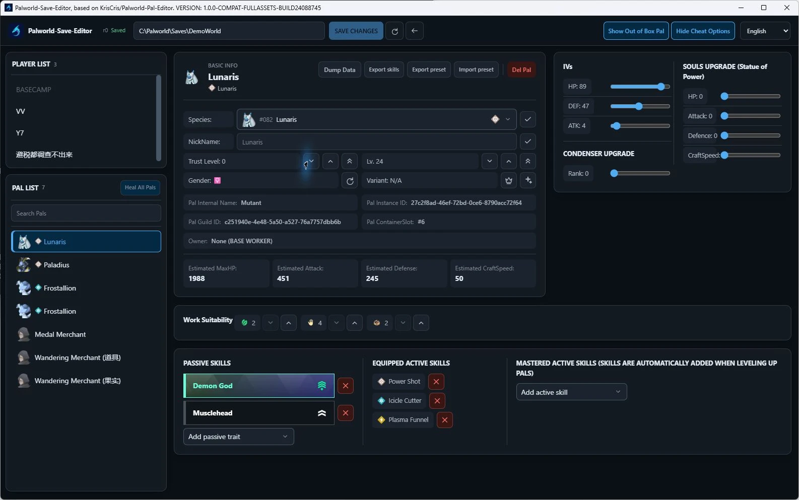This screenshot has height=500, width=799.
Task: Click the sparkle icon beside Variant
Action: pos(528,180)
